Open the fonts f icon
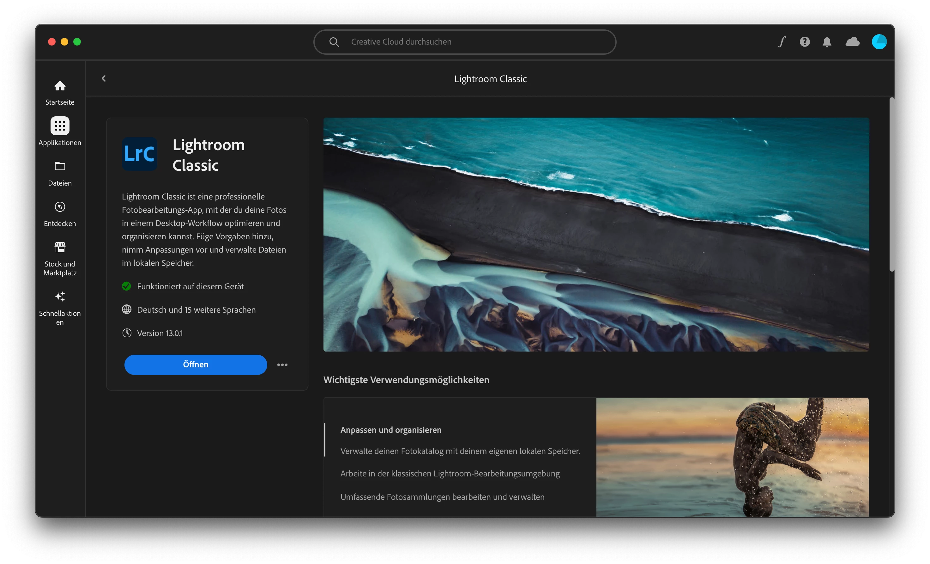 (782, 41)
